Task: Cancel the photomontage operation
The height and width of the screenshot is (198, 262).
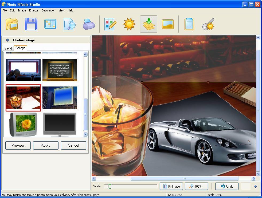Action: pyautogui.click(x=73, y=145)
